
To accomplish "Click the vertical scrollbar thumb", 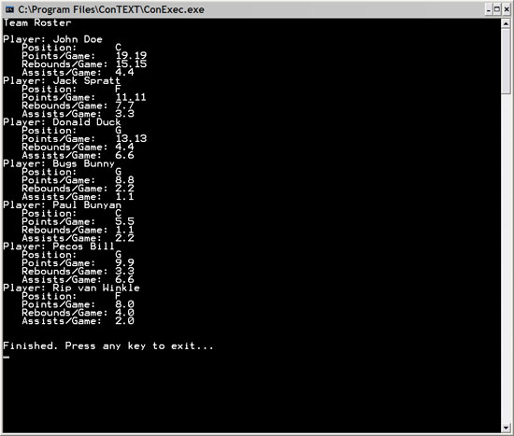I will tap(506, 61).
